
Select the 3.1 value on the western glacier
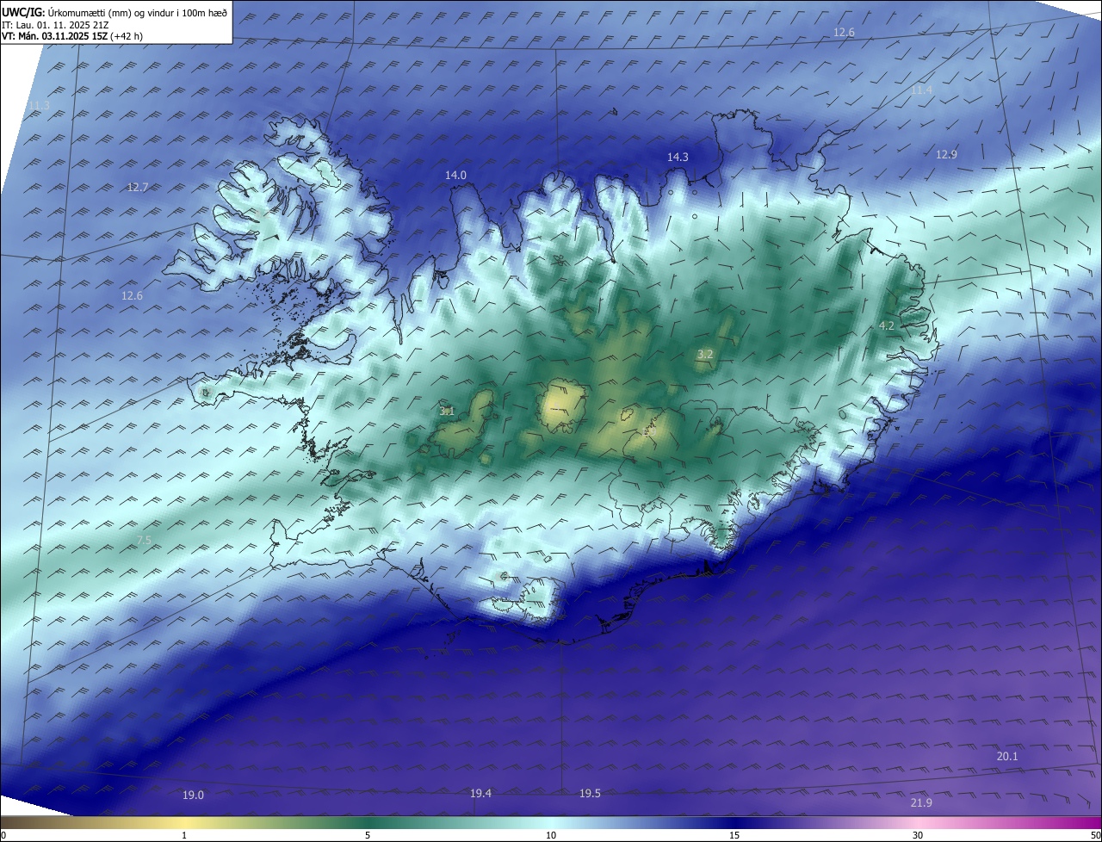447,412
